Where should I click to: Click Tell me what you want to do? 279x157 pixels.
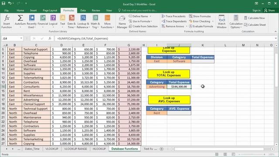tap(138, 10)
